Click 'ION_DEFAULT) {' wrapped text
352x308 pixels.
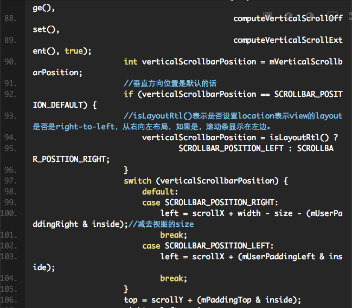coord(65,105)
